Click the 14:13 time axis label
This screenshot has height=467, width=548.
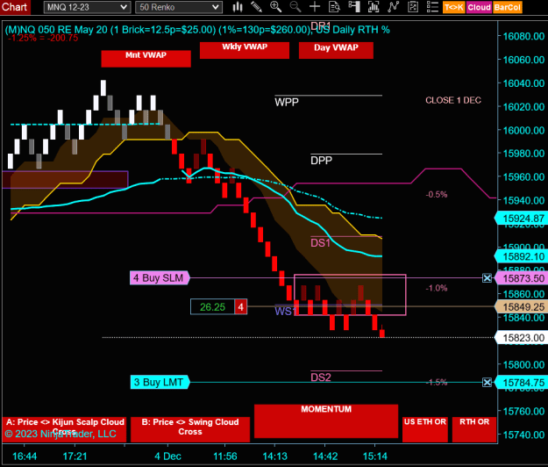pyautogui.click(x=274, y=456)
